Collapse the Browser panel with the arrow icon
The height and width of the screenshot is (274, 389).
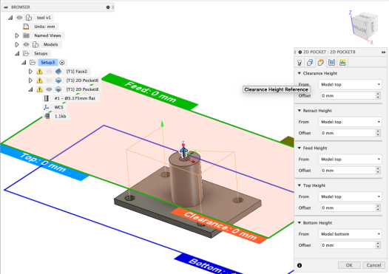click(6, 7)
